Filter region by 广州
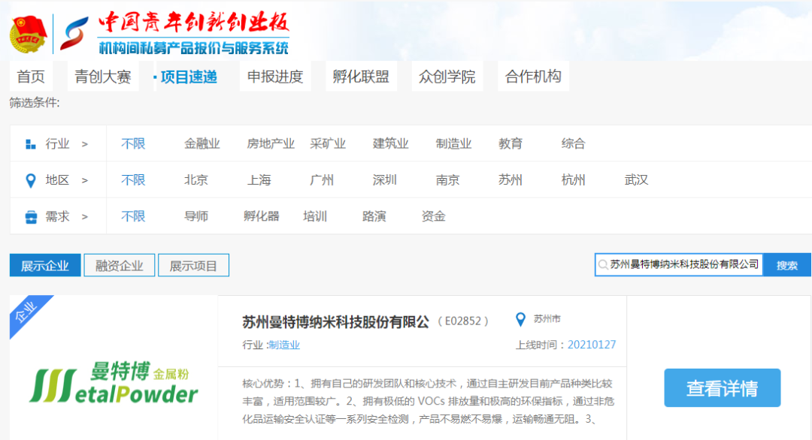This screenshot has height=440, width=812. tap(322, 180)
